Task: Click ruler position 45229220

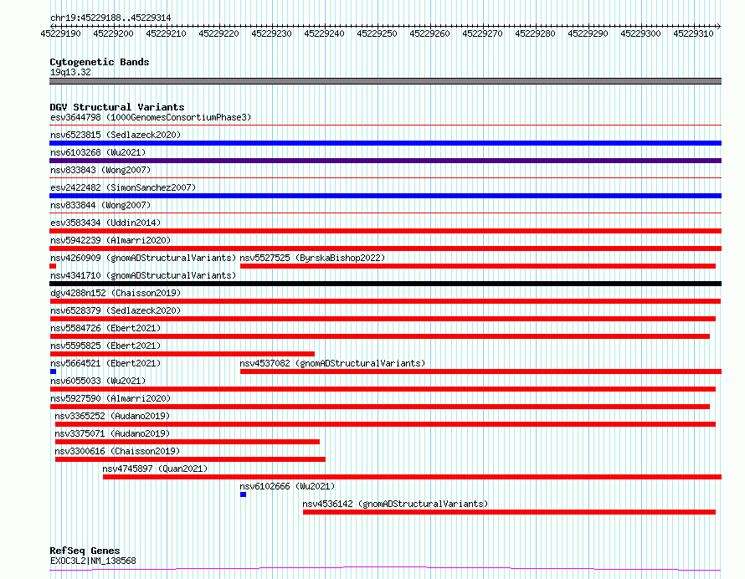Action: pos(218,33)
